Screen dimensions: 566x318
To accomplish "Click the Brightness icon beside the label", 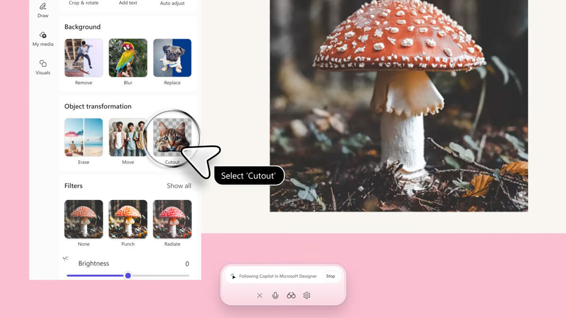I will (x=66, y=259).
